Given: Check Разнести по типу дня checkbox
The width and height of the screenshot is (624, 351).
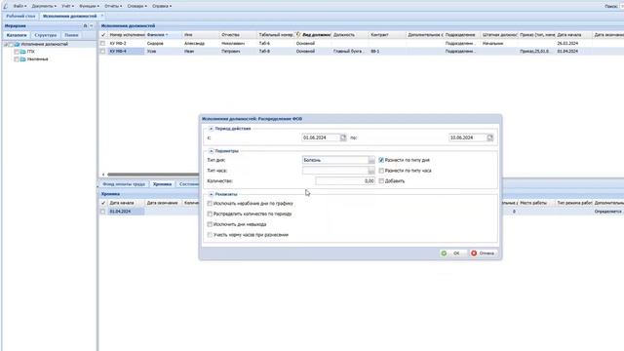Looking at the screenshot, I should (381, 160).
